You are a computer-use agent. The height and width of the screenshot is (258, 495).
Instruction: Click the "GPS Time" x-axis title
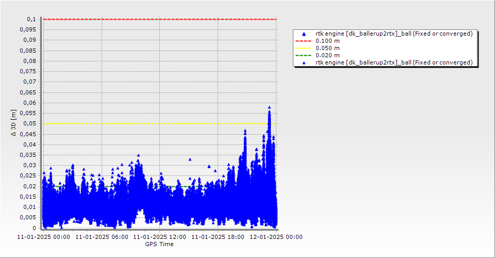point(159,244)
